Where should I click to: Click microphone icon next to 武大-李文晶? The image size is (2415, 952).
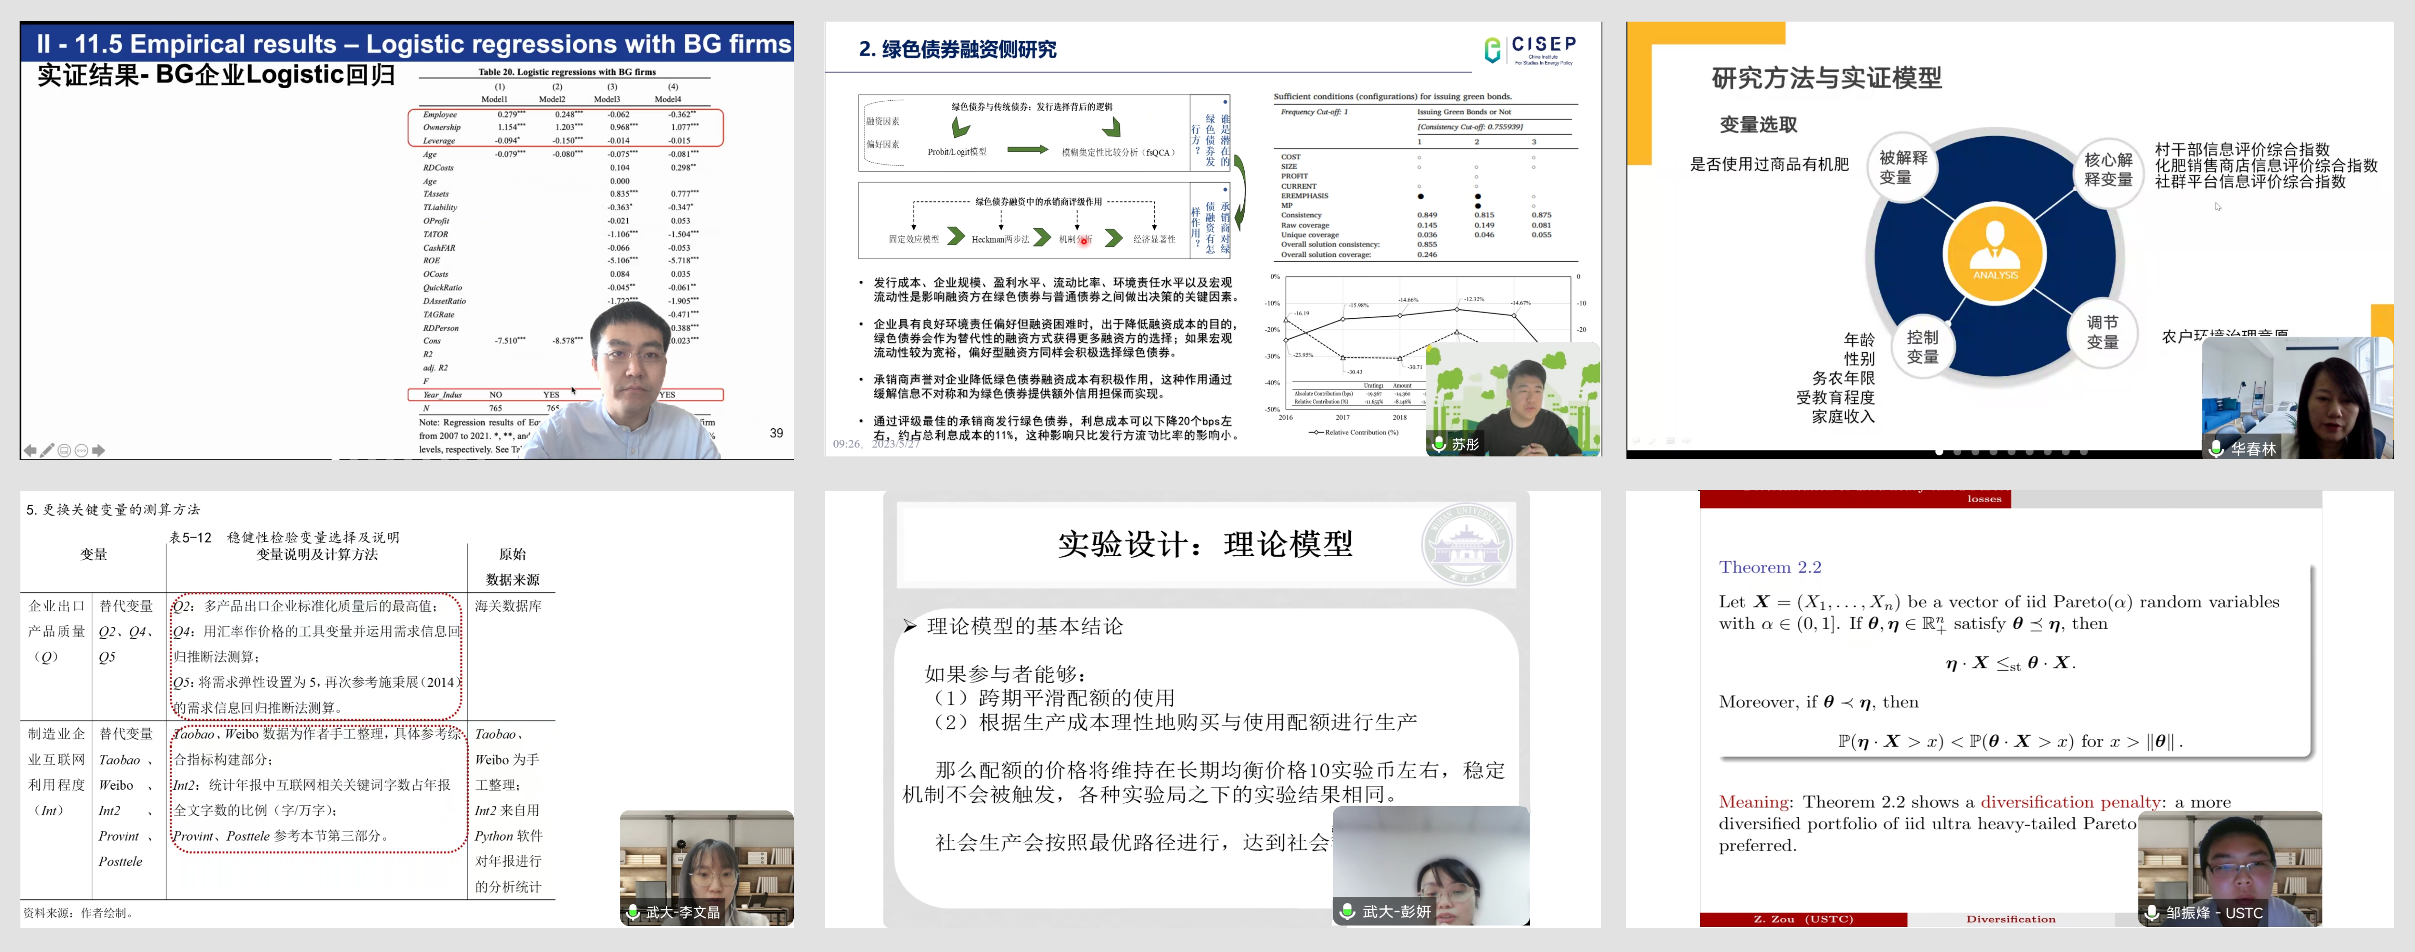[633, 912]
